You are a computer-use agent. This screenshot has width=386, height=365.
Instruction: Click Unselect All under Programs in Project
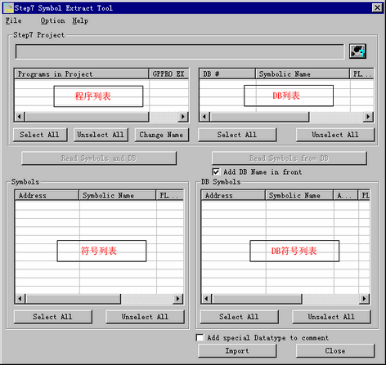101,135
